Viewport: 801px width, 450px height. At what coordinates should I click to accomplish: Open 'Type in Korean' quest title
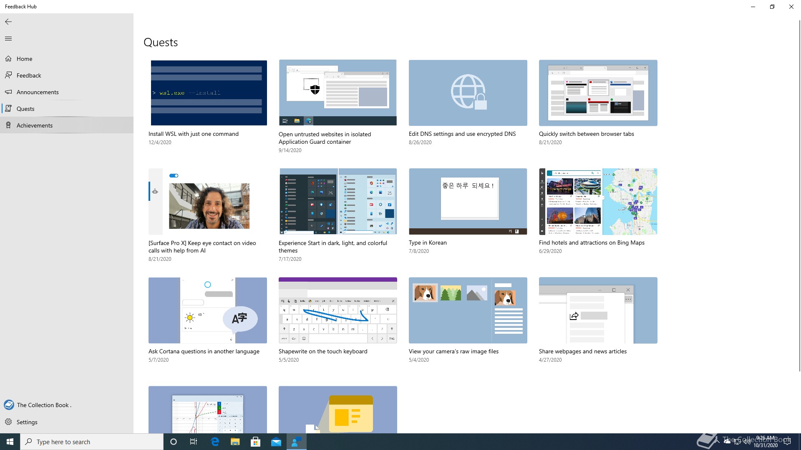pos(428,242)
